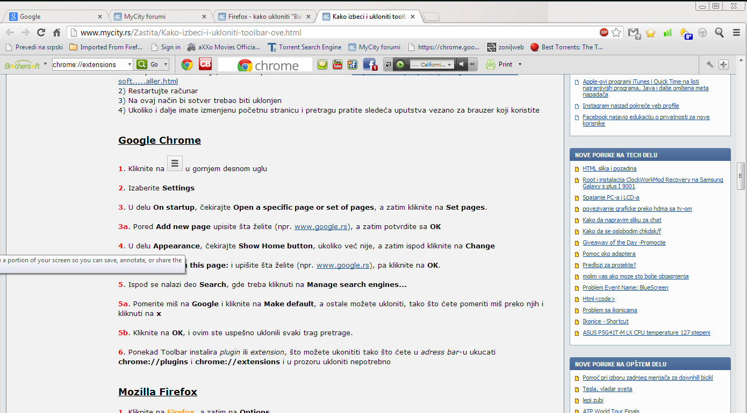The image size is (747, 413).
Task: Open the Sign in bookmark
Action: (166, 47)
